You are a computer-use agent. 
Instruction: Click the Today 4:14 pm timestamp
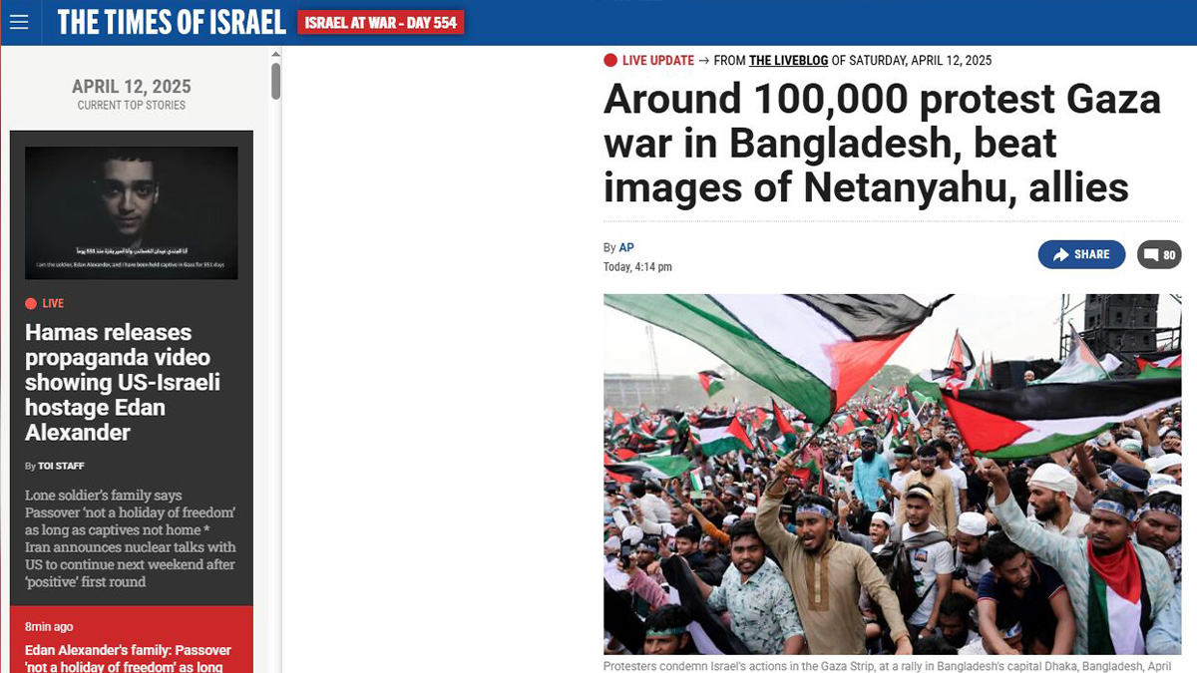637,267
